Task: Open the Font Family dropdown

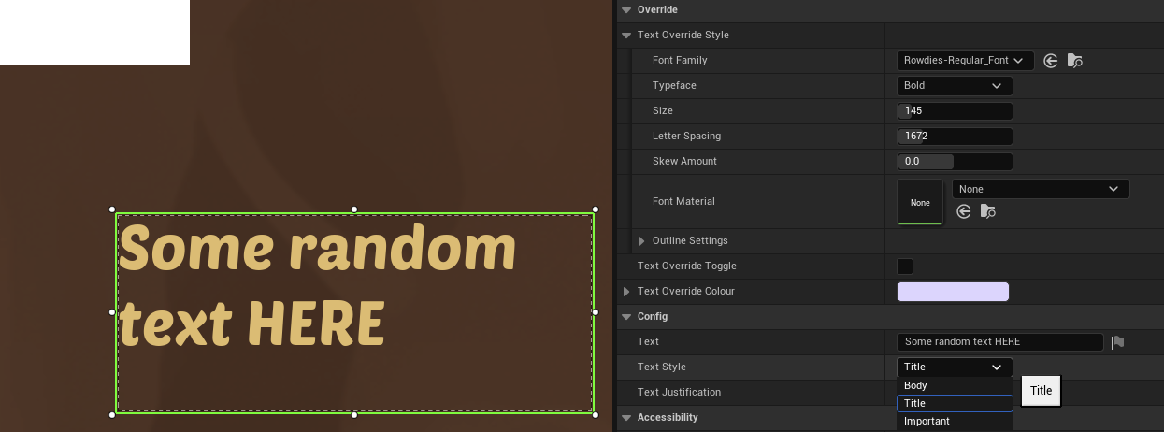Action: tap(965, 61)
